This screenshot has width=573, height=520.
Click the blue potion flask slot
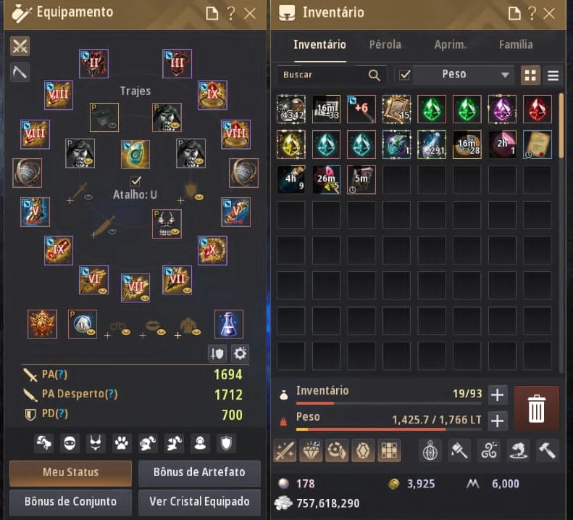click(228, 324)
